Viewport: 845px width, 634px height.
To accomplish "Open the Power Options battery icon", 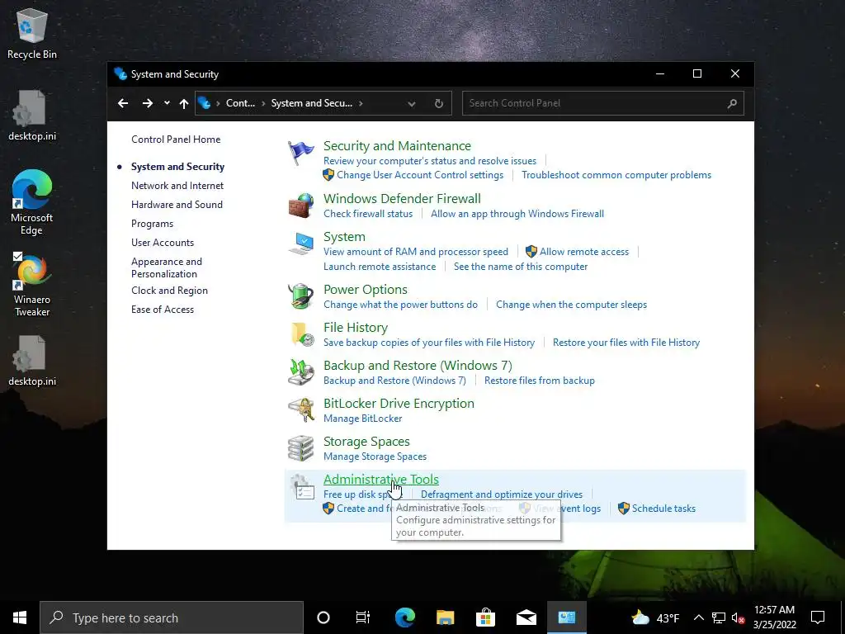I will (x=300, y=296).
